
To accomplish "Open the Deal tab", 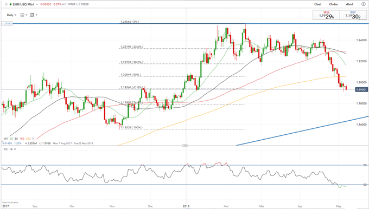I will click(317, 4).
